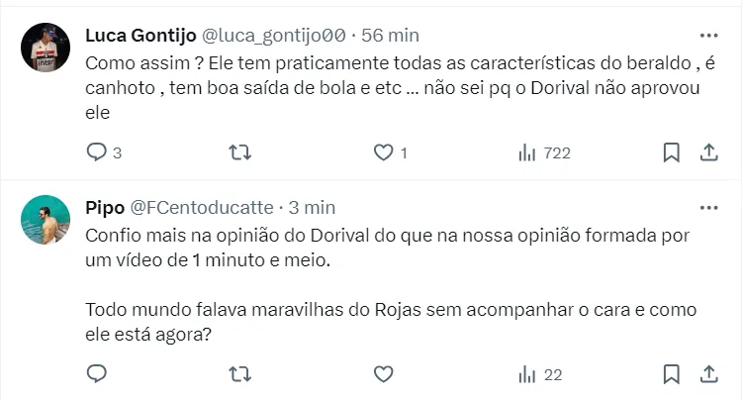Open Luca Gontijo's profile picture

coord(46,48)
